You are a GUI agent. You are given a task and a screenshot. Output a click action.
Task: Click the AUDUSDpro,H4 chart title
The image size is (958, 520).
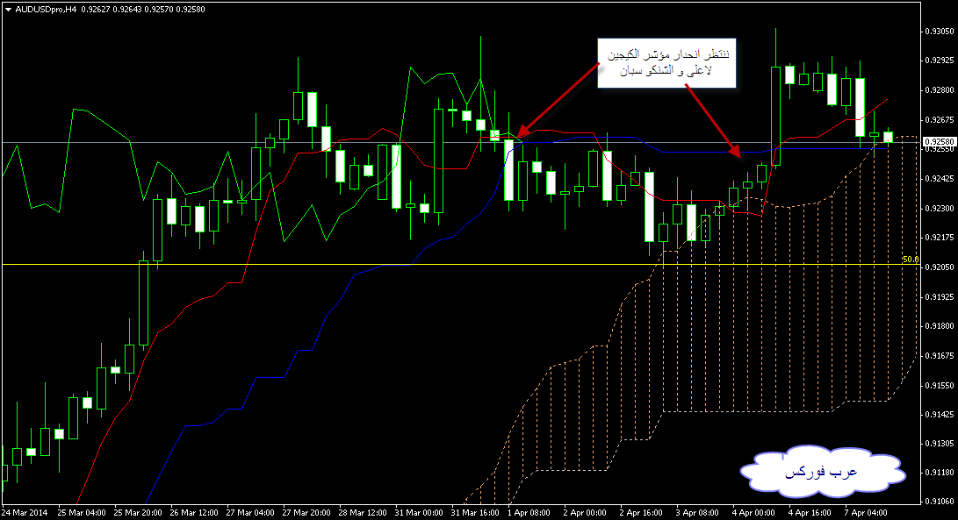[46, 10]
